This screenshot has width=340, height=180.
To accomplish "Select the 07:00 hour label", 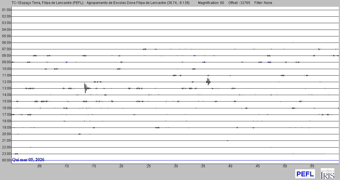I will [x=6, y=49].
